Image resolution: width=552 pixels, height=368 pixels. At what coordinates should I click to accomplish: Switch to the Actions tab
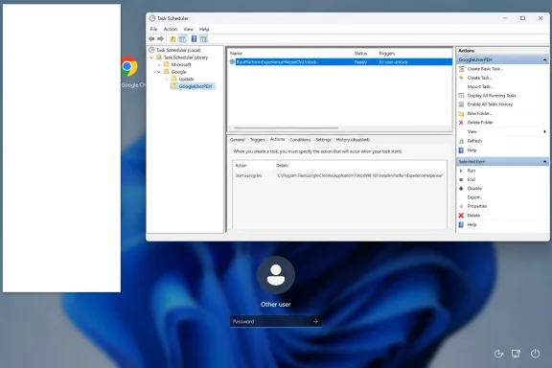(277, 139)
